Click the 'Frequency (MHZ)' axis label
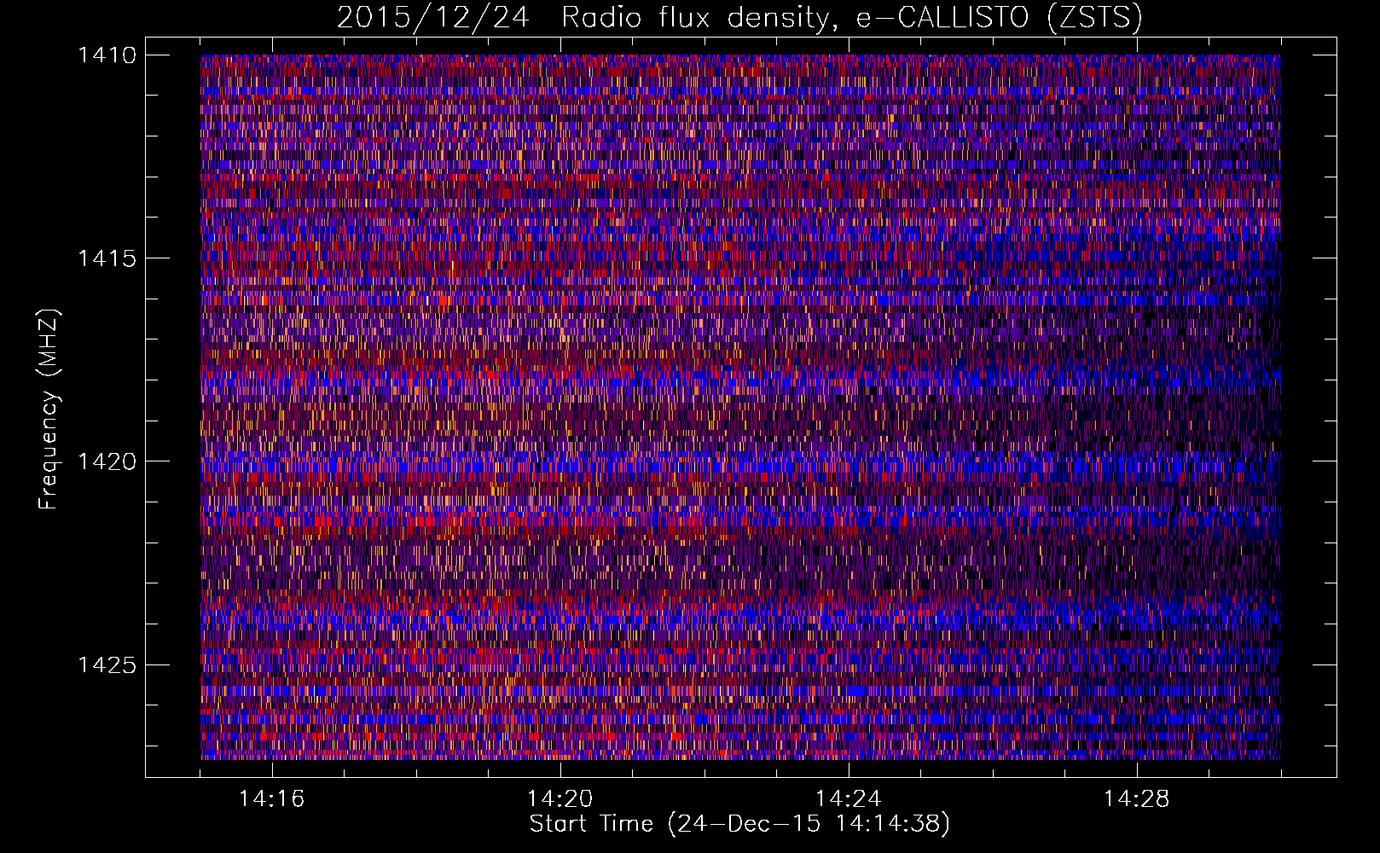Viewport: 1380px width, 853px height. 50,409
